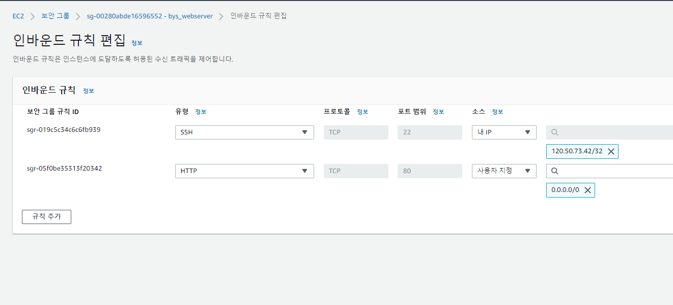The height and width of the screenshot is (305, 673).
Task: Open 정보 link next to 소스 column
Action: coord(497,112)
